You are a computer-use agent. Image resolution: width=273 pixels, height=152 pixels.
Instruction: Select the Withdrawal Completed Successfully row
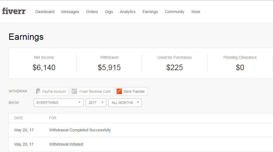[x=141, y=130]
